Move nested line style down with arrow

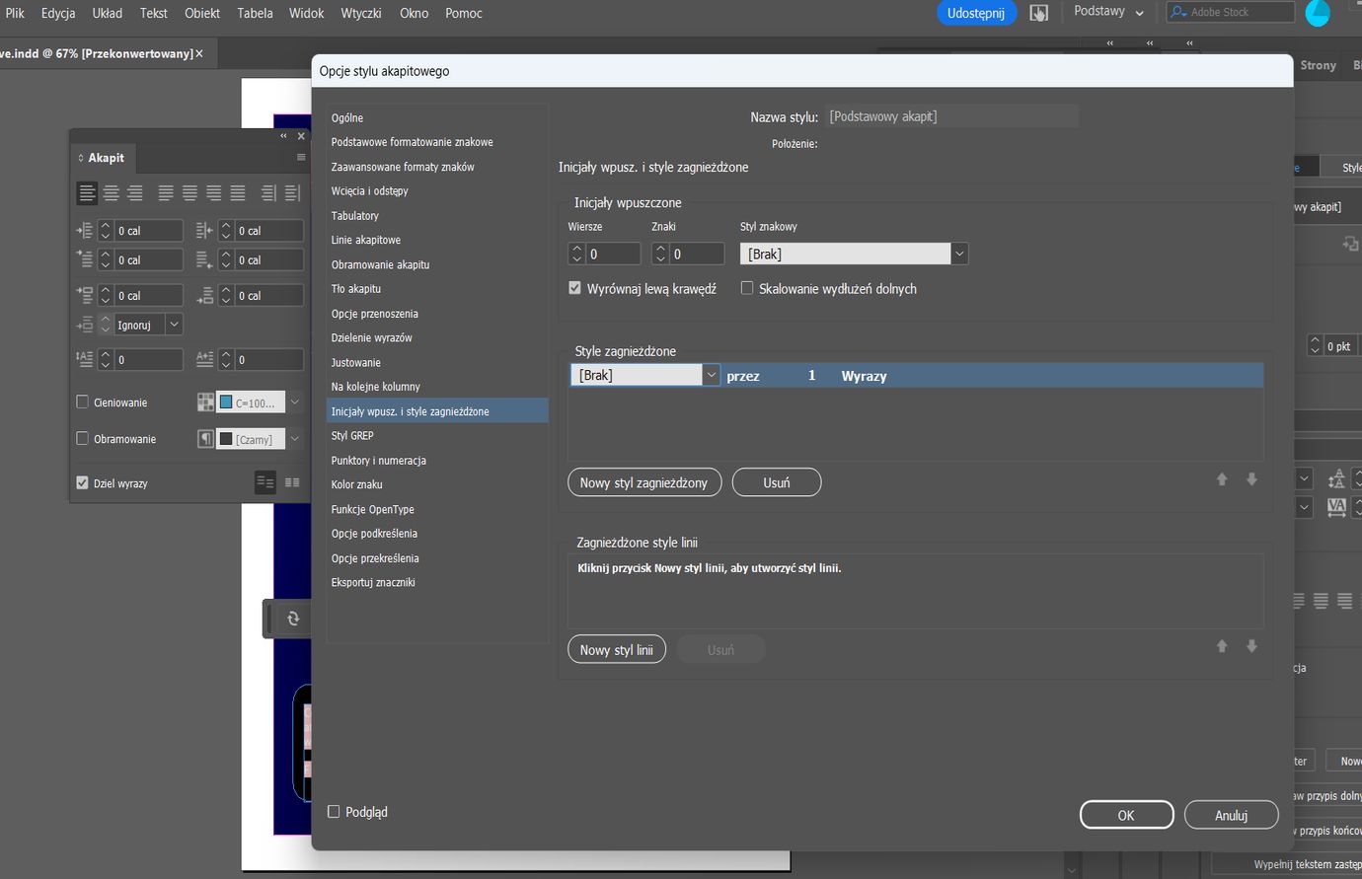1251,646
